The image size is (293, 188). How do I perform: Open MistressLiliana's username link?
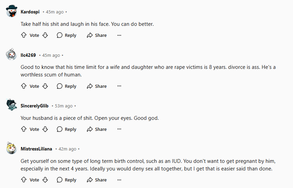tap(36, 149)
